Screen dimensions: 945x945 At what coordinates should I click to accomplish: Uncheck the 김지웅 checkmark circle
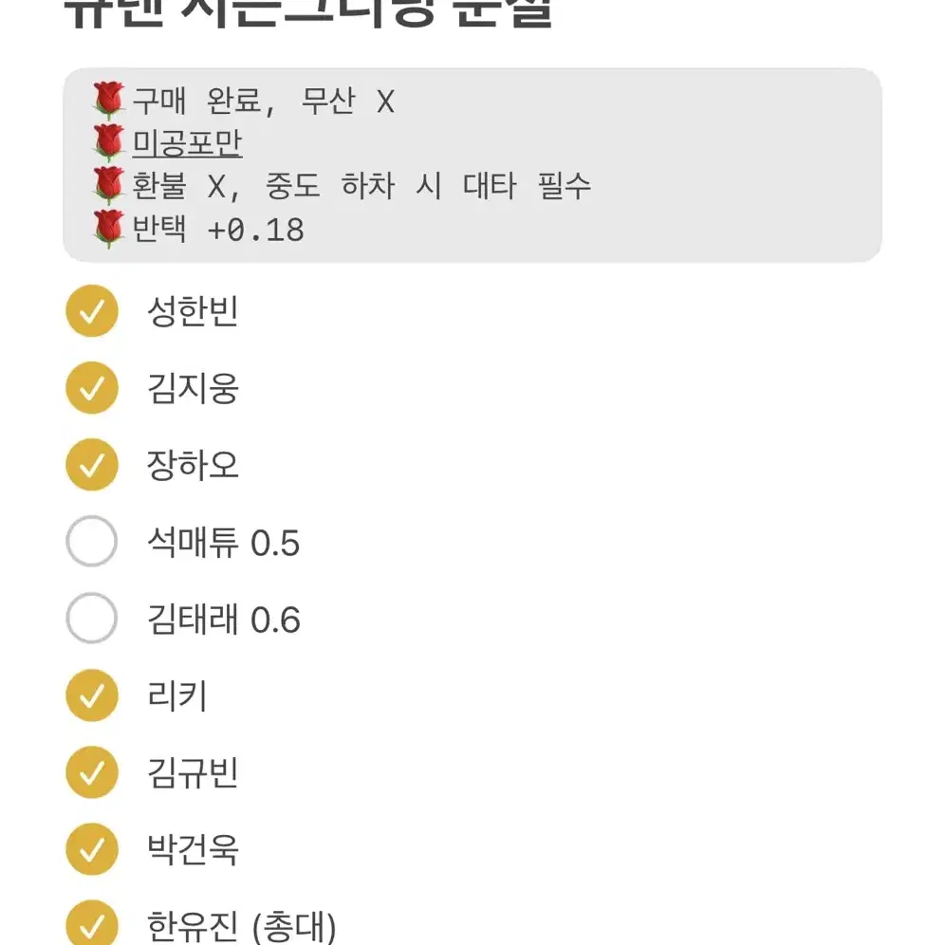pos(92,387)
